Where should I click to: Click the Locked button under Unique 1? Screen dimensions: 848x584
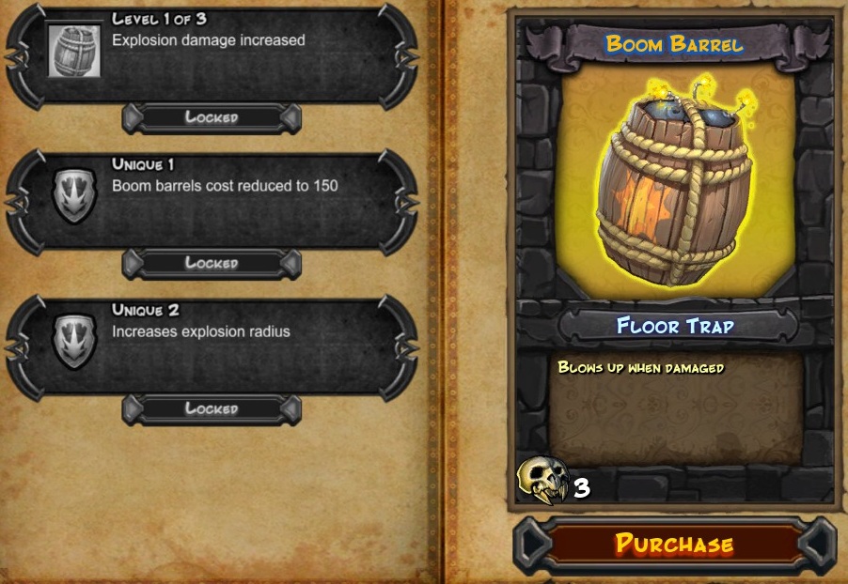pyautogui.click(x=212, y=263)
